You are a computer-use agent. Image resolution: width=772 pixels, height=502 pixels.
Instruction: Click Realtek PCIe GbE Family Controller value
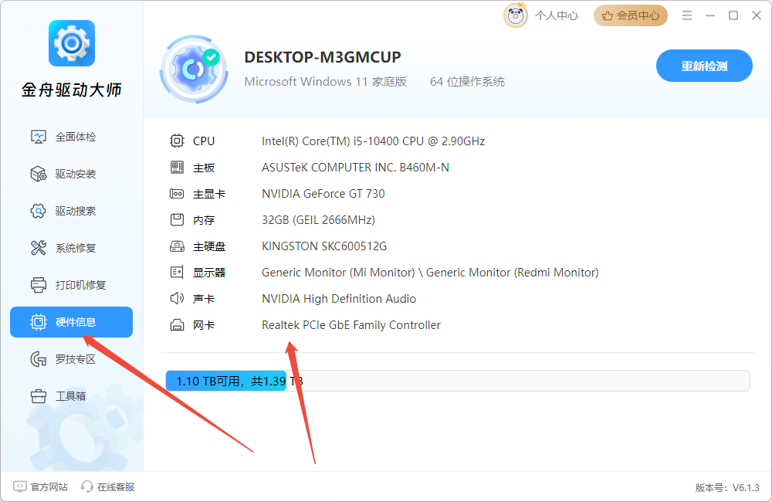(x=351, y=325)
